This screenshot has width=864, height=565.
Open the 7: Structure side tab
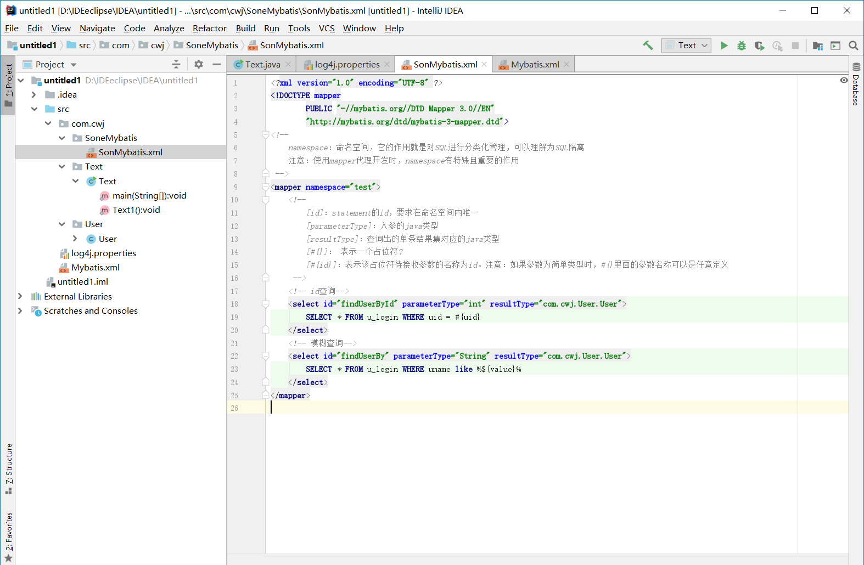tap(8, 468)
